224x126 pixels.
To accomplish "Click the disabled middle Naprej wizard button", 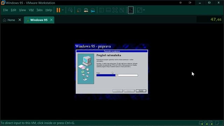I will [x=129, y=91].
